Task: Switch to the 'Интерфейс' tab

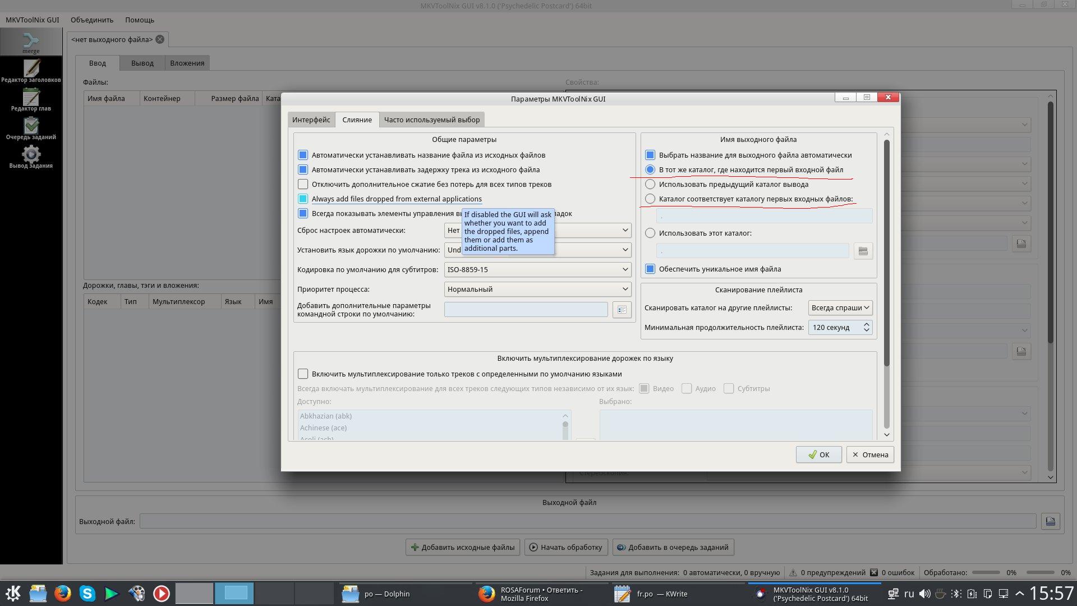Action: [311, 120]
